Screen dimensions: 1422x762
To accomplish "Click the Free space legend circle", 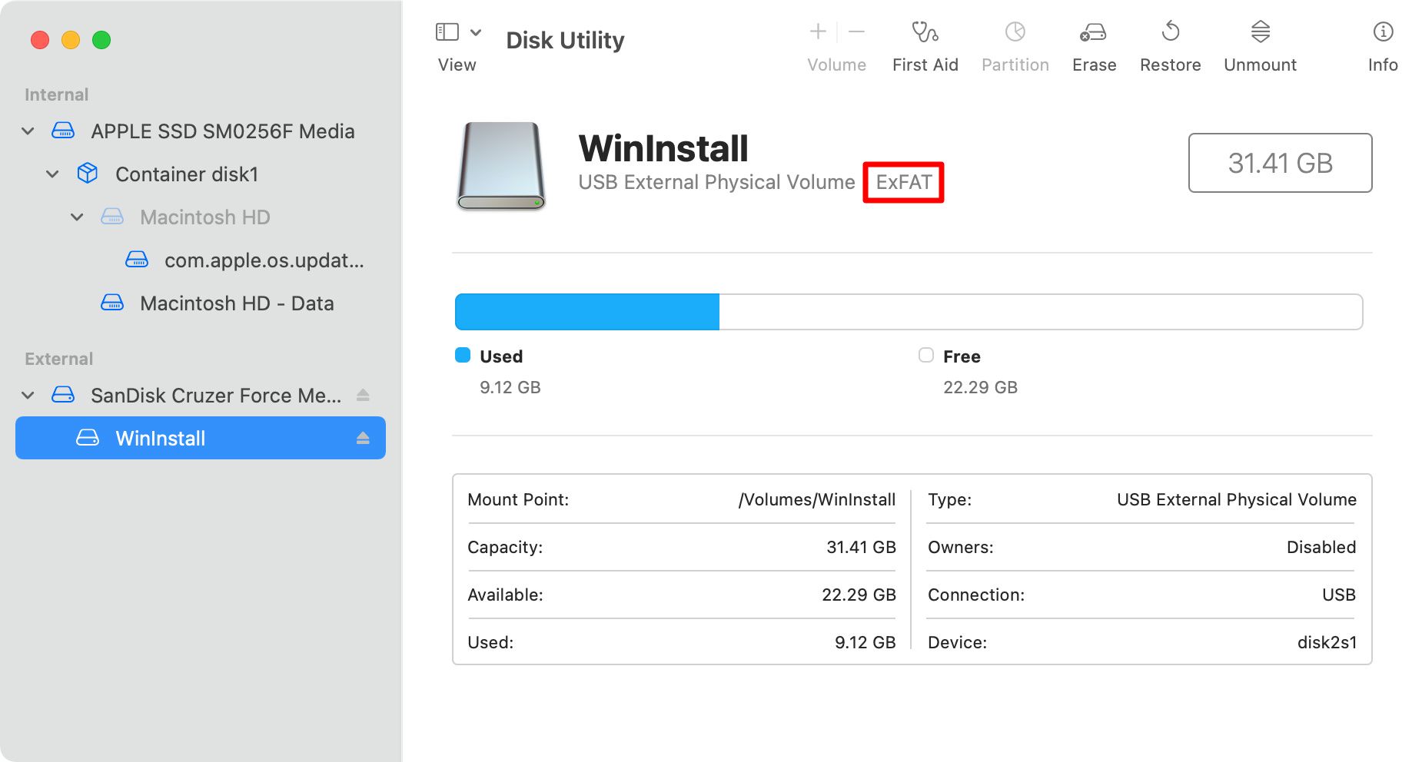I will tap(926, 356).
